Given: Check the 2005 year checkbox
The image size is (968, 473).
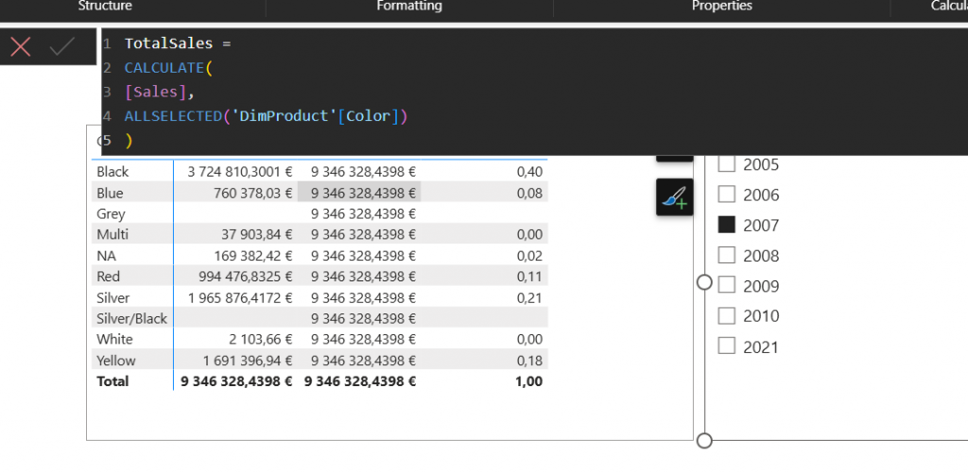Looking at the screenshot, I should pyautogui.click(x=727, y=164).
